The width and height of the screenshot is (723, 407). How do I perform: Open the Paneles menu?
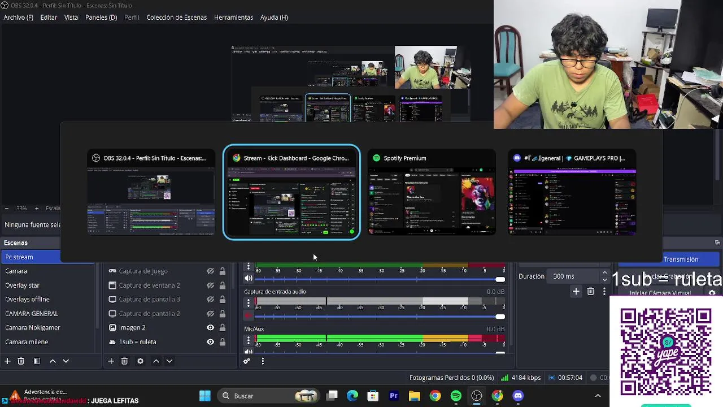click(101, 18)
